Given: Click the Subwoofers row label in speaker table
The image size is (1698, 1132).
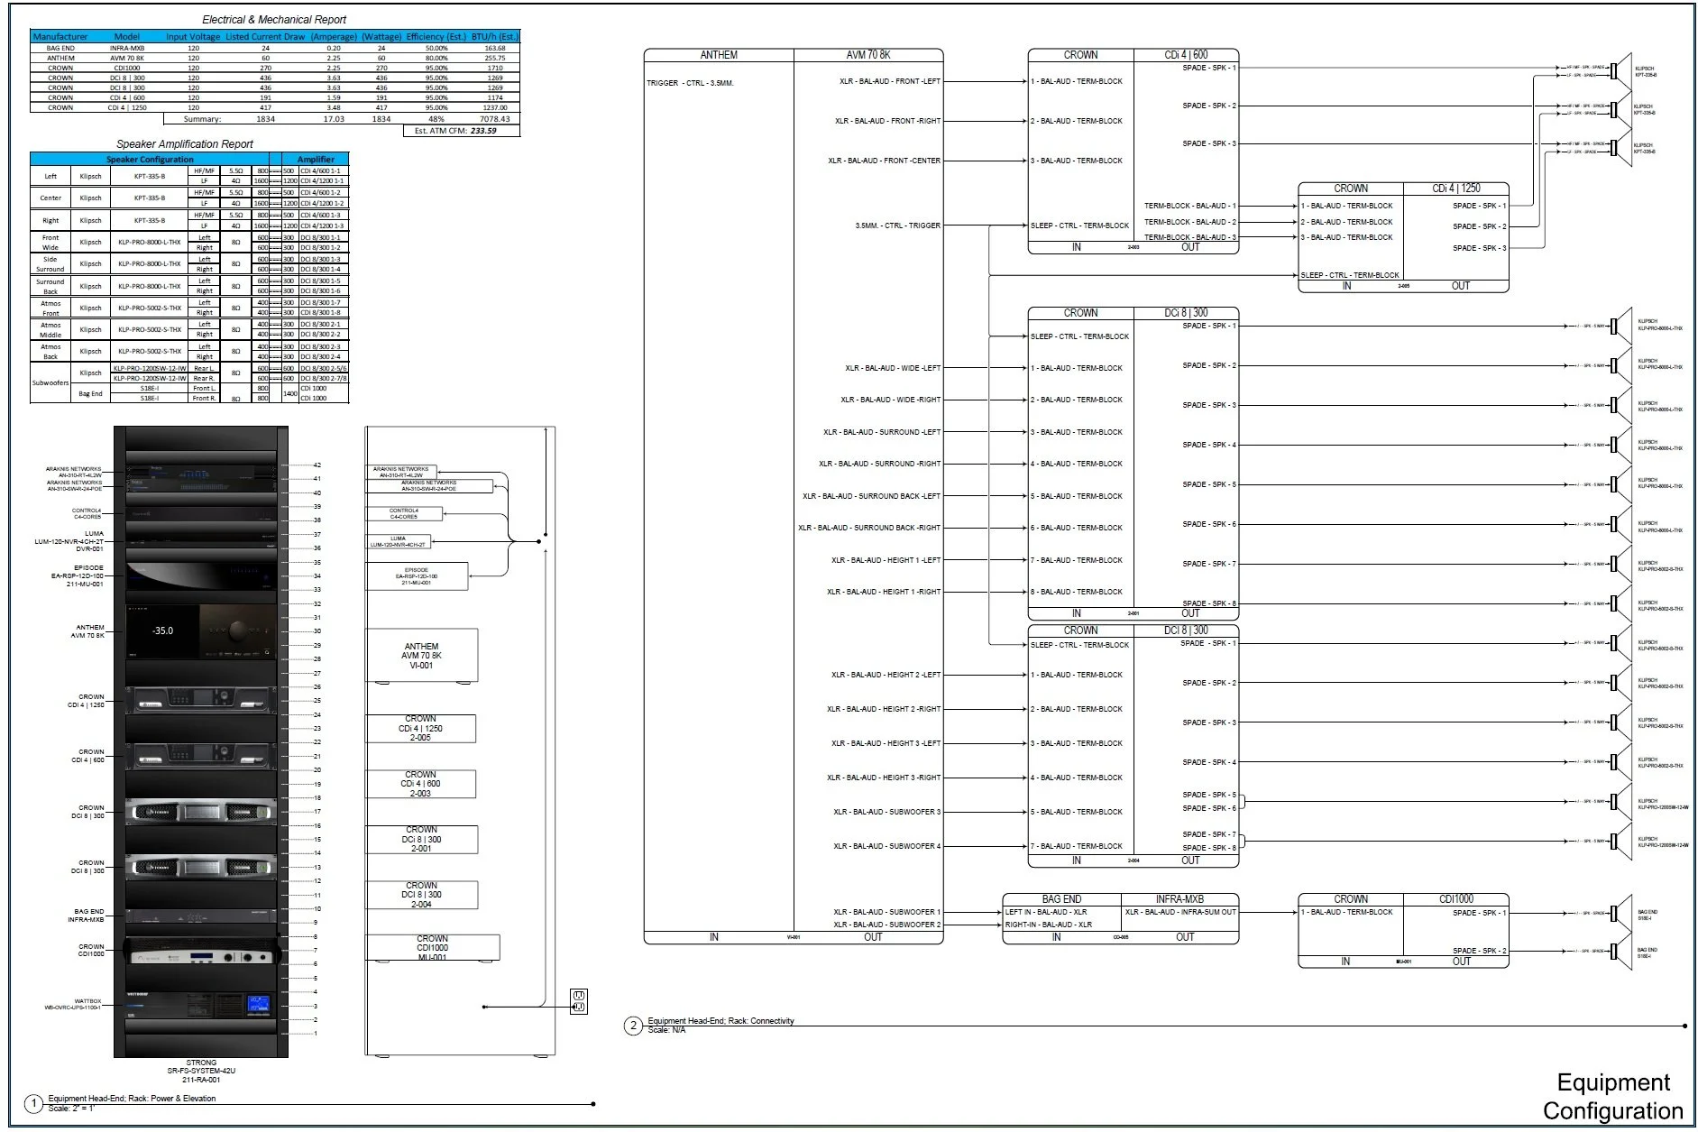Looking at the screenshot, I should click(x=50, y=382).
